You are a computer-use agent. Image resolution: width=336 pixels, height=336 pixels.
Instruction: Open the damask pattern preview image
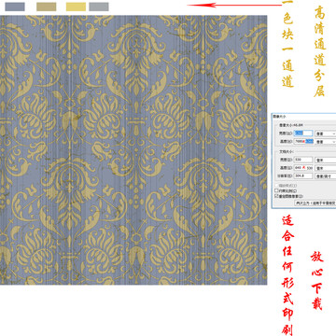click(133, 150)
